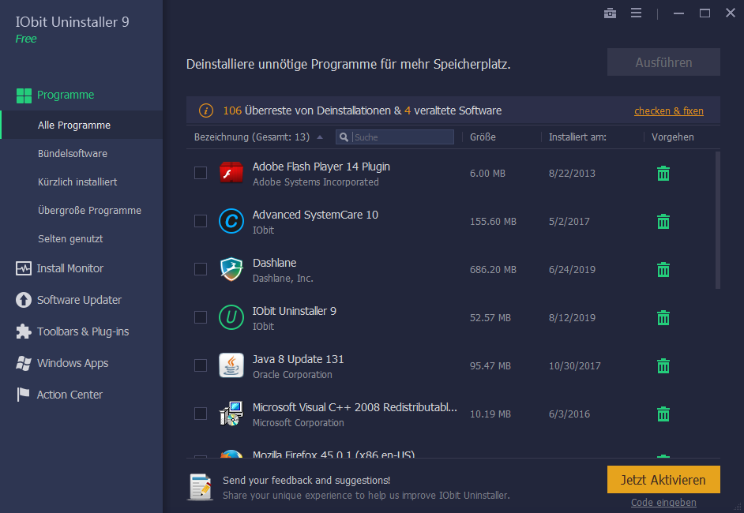The width and height of the screenshot is (744, 513).
Task: Click the Advanced SystemCare program icon
Action: click(x=231, y=221)
